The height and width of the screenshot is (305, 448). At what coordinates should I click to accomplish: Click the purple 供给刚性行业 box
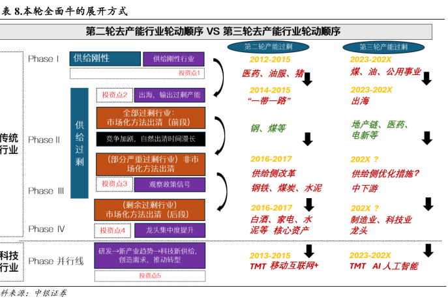173,59
